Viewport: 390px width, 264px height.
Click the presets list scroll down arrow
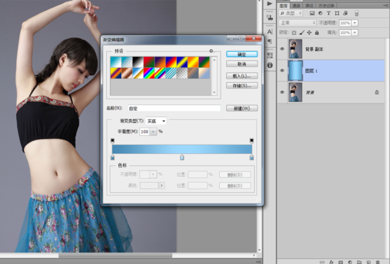[214, 93]
